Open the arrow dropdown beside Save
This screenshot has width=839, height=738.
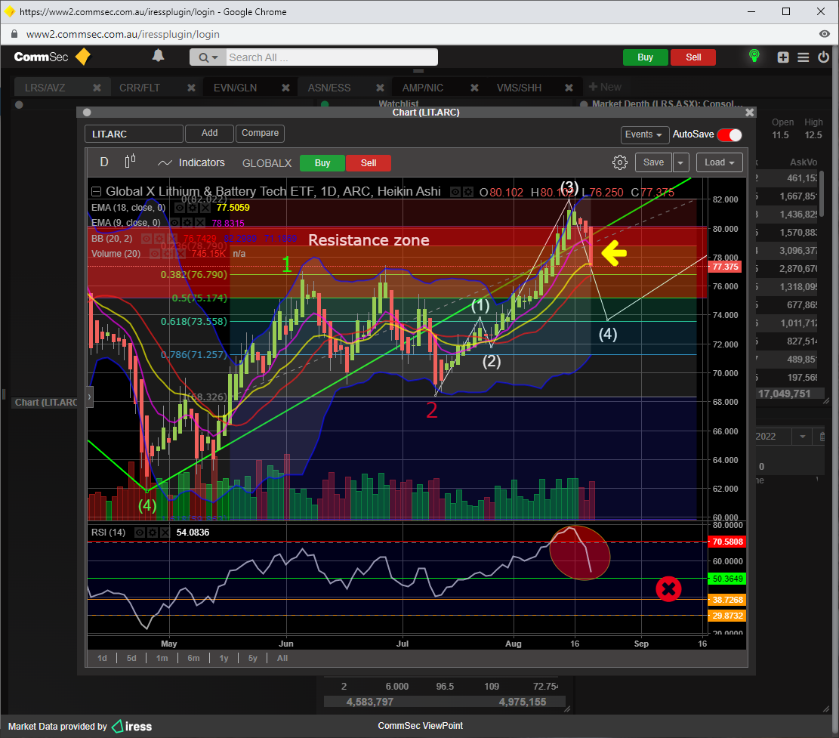tap(681, 162)
